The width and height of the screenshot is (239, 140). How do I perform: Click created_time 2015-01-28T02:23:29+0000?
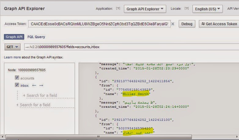(161, 68)
